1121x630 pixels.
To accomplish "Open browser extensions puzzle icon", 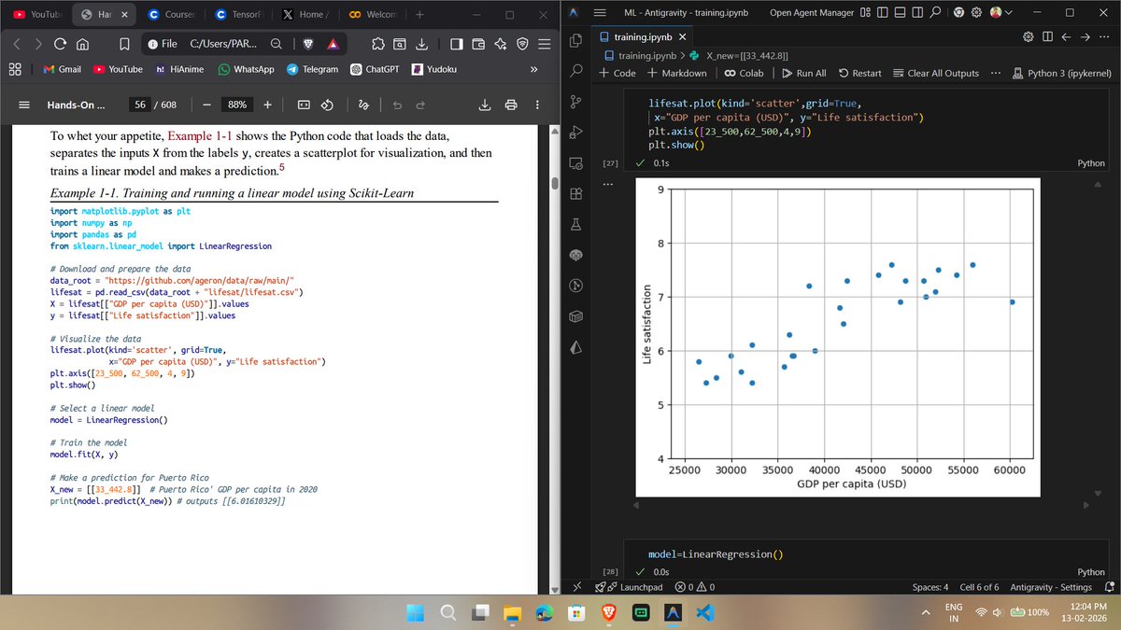I will pyautogui.click(x=377, y=43).
